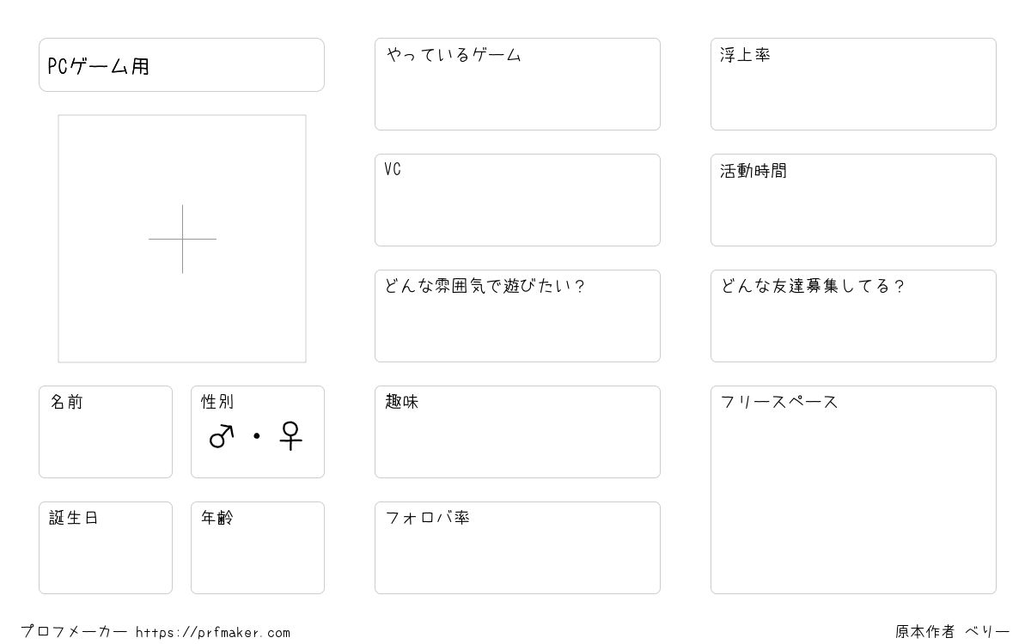Viewport: 1031px width, 644px height.
Task: Click the 名前 name field
Action: (x=106, y=432)
